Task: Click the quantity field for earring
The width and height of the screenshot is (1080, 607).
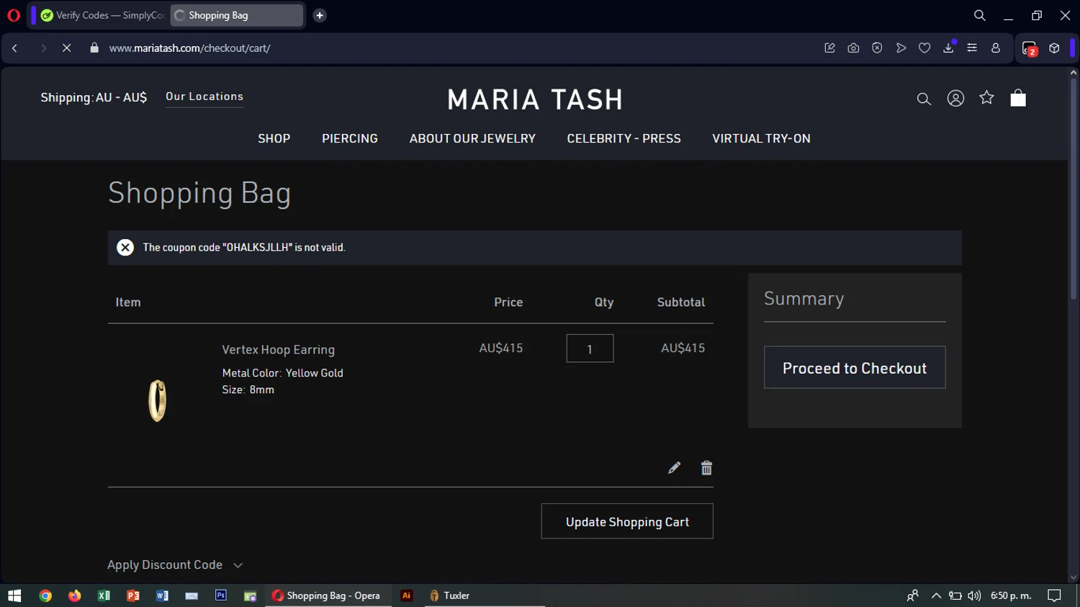Action: (590, 349)
